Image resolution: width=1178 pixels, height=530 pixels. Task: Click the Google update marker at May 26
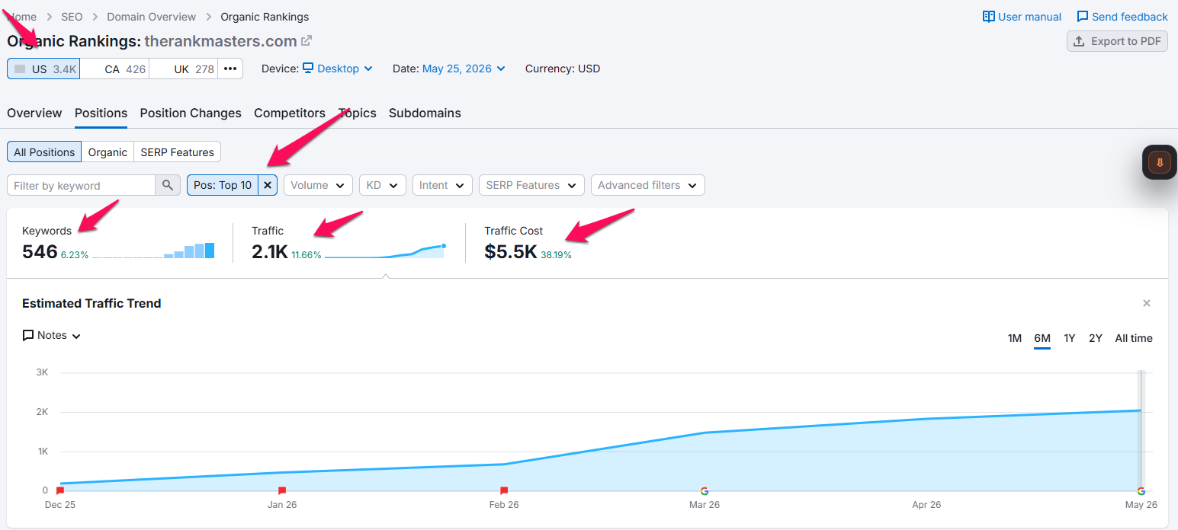click(x=1141, y=491)
